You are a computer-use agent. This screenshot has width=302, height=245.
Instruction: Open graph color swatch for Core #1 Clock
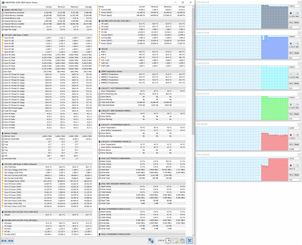pos(291,44)
